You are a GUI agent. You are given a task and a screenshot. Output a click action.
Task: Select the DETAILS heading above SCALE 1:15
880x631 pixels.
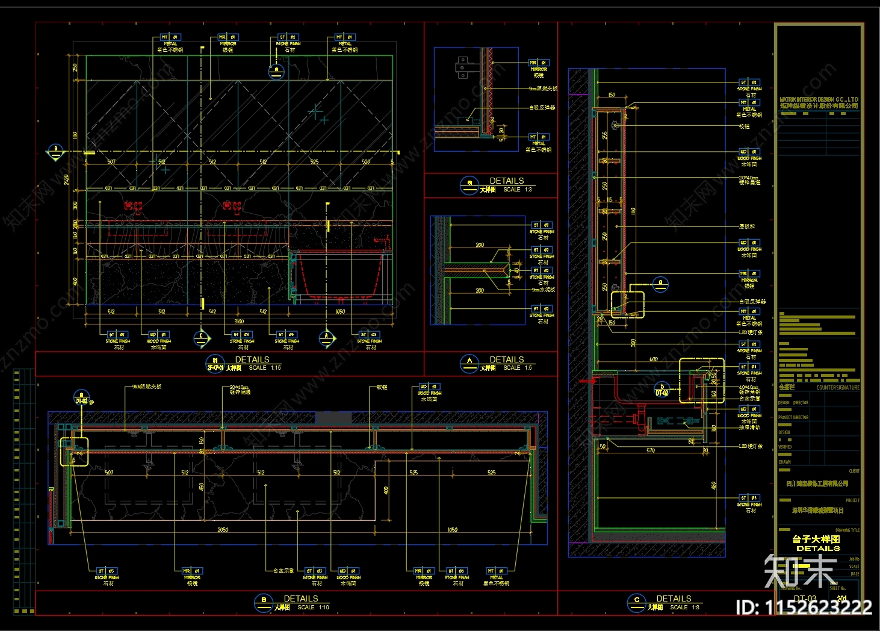tap(252, 359)
